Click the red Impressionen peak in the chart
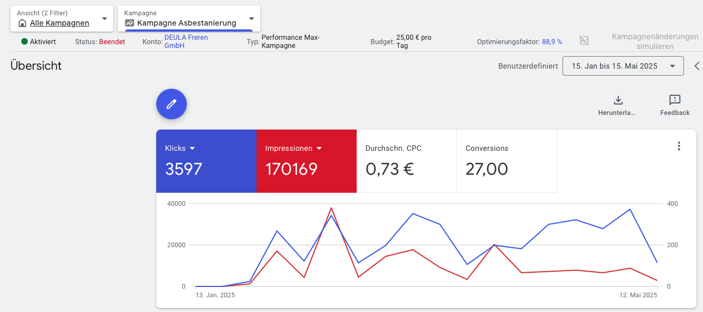Viewport: 703px width, 312px height. click(x=331, y=208)
